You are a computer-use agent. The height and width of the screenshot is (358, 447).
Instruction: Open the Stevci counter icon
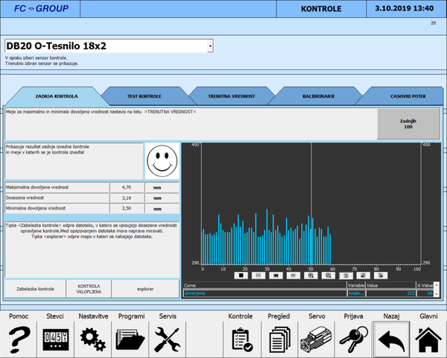coord(56,339)
